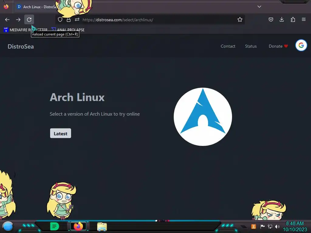Viewport: 311px width, 233px height.
Task: Open the clock and date display
Action: [x=295, y=226]
